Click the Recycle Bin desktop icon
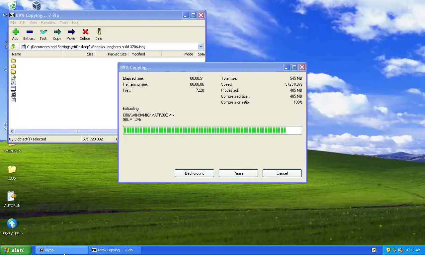This screenshot has width=425, height=255. pos(12,5)
